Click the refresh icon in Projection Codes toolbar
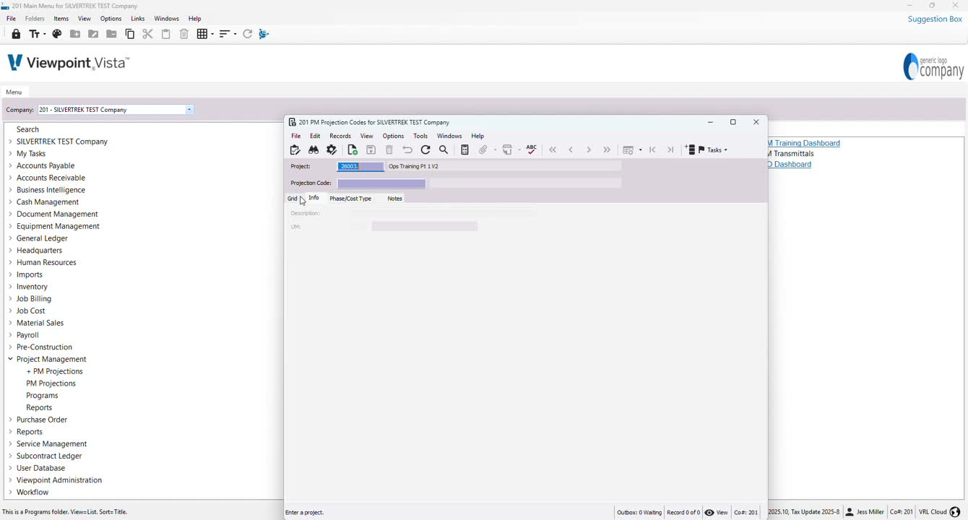The height and width of the screenshot is (520, 968). pos(425,150)
